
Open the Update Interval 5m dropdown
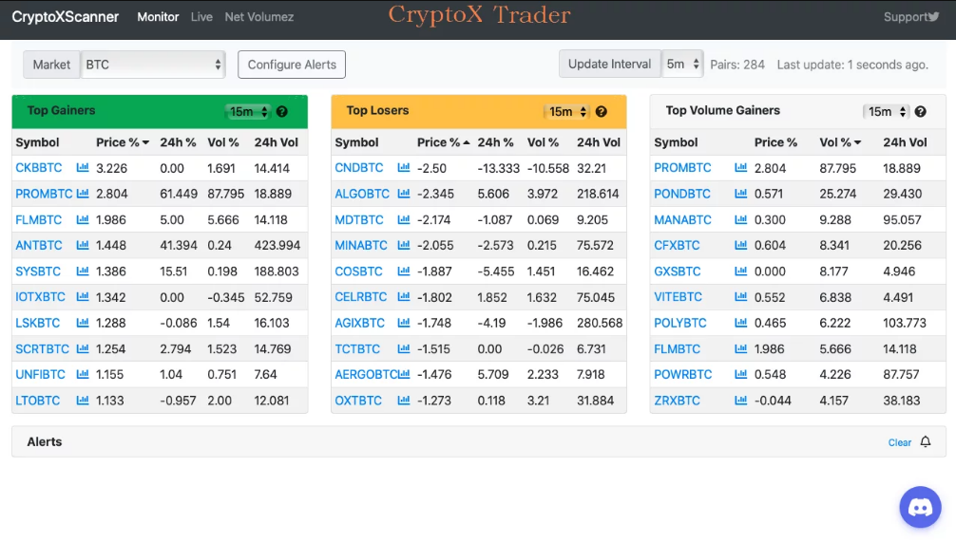[x=682, y=64]
